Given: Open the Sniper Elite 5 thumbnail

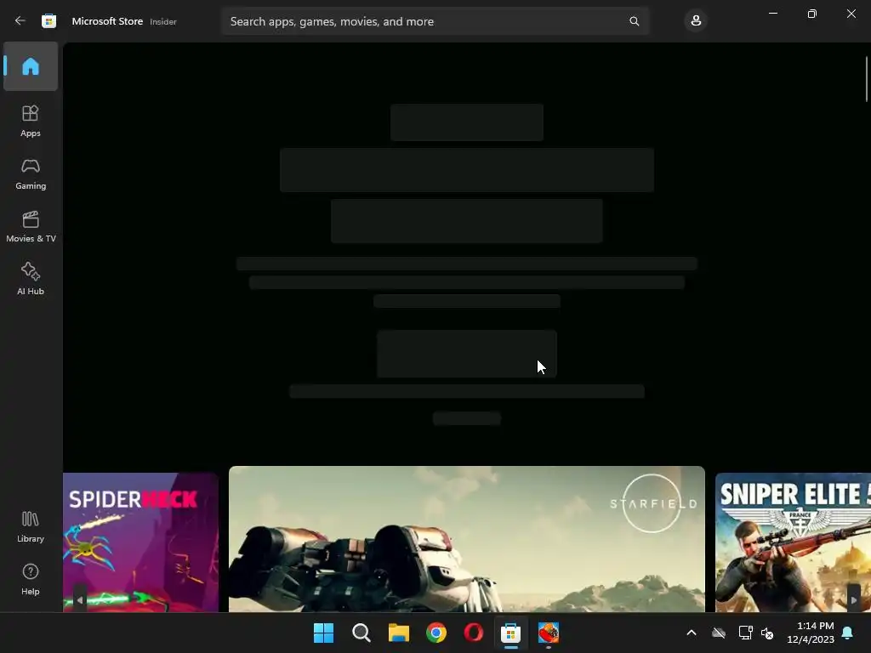Looking at the screenshot, I should click(x=793, y=542).
